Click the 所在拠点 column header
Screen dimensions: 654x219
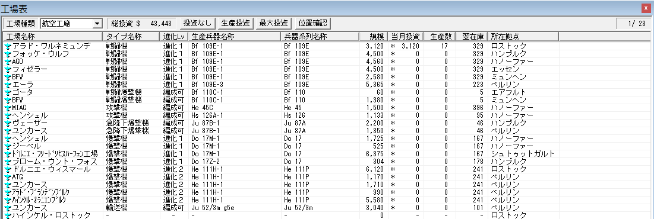coord(523,37)
